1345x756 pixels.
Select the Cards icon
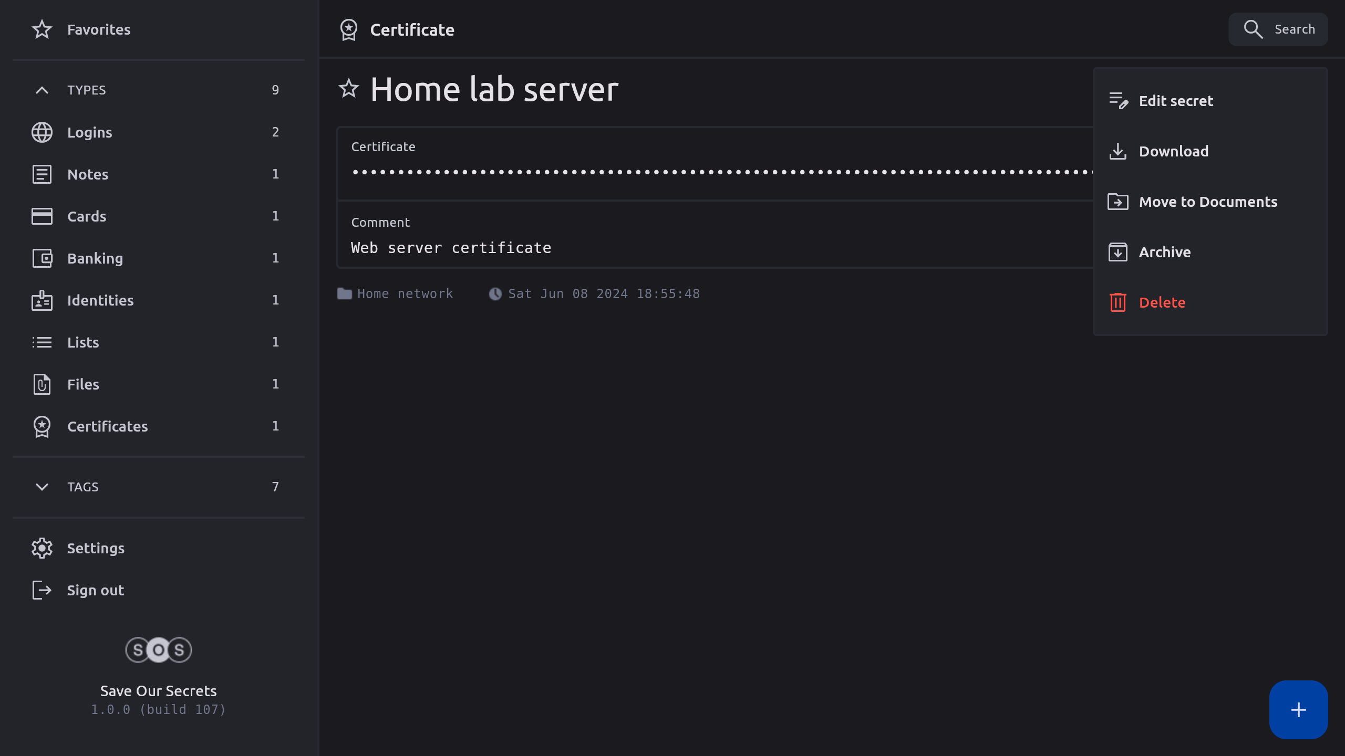[x=42, y=216]
